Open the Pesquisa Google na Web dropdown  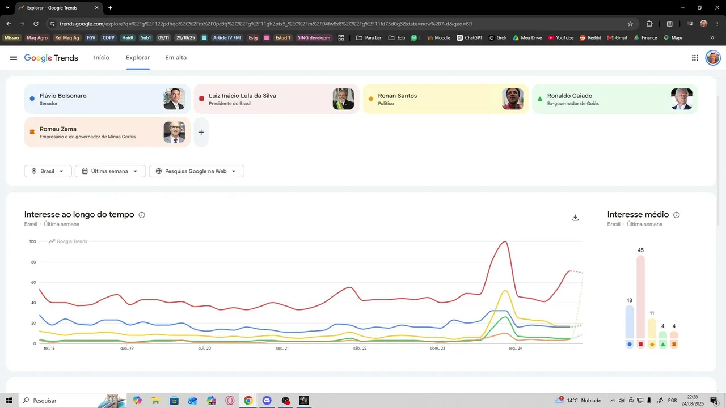point(196,171)
